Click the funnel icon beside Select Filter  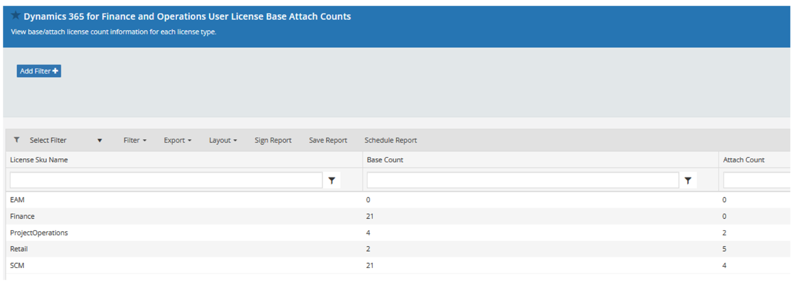[17, 140]
